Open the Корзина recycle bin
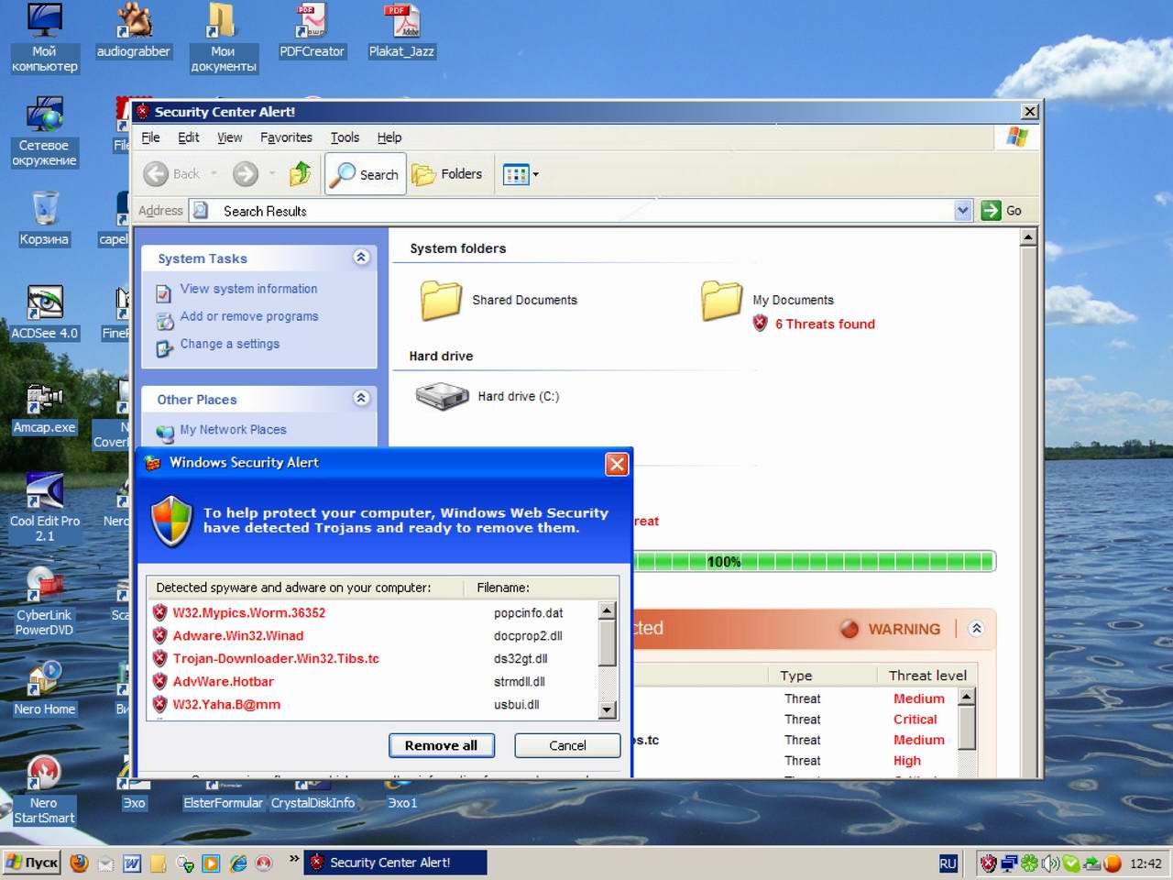 tap(44, 218)
